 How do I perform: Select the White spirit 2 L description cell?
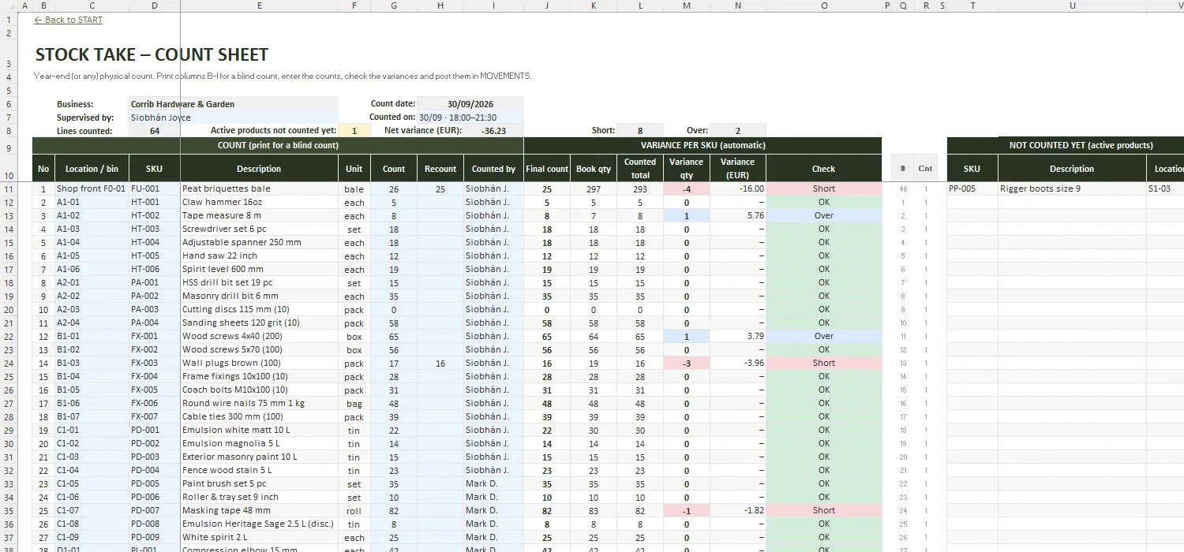[260, 538]
